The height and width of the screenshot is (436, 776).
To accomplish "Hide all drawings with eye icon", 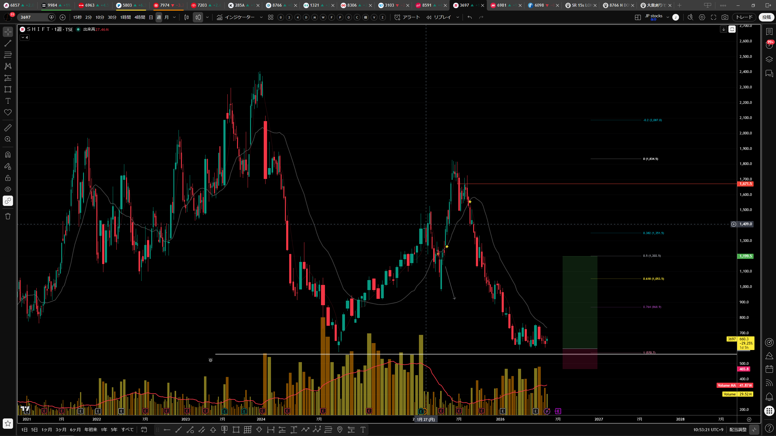I will pyautogui.click(x=8, y=189).
